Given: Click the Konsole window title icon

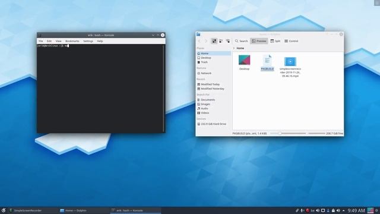Looking at the screenshot, I should (x=40, y=35).
